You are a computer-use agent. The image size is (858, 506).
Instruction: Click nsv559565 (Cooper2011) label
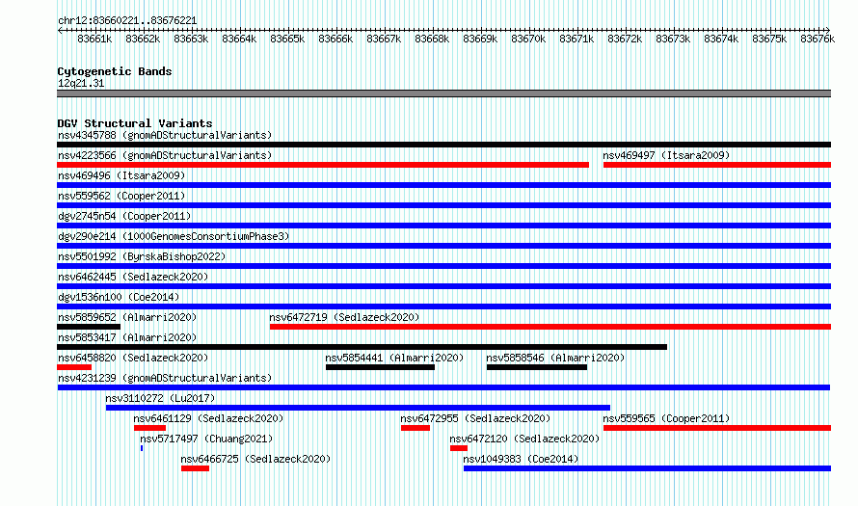(x=666, y=418)
